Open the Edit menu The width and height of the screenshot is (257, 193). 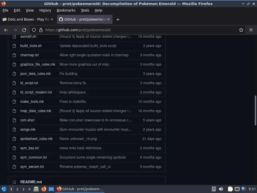click(x=17, y=10)
